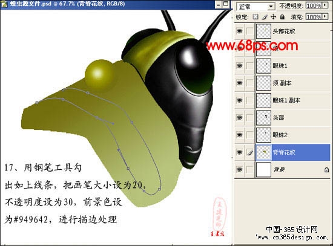Open the blend mode 正常 dropdown
The image size is (333, 246).
(x=256, y=7)
